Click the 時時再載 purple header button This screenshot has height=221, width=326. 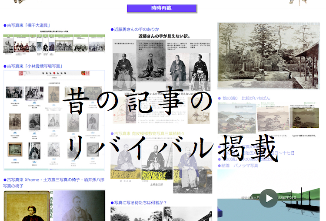pyautogui.click(x=162, y=8)
